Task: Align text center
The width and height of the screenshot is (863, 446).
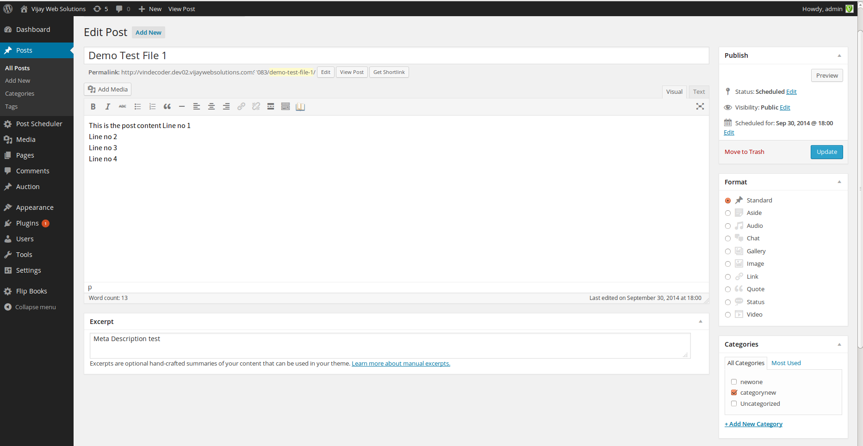Action: point(211,107)
